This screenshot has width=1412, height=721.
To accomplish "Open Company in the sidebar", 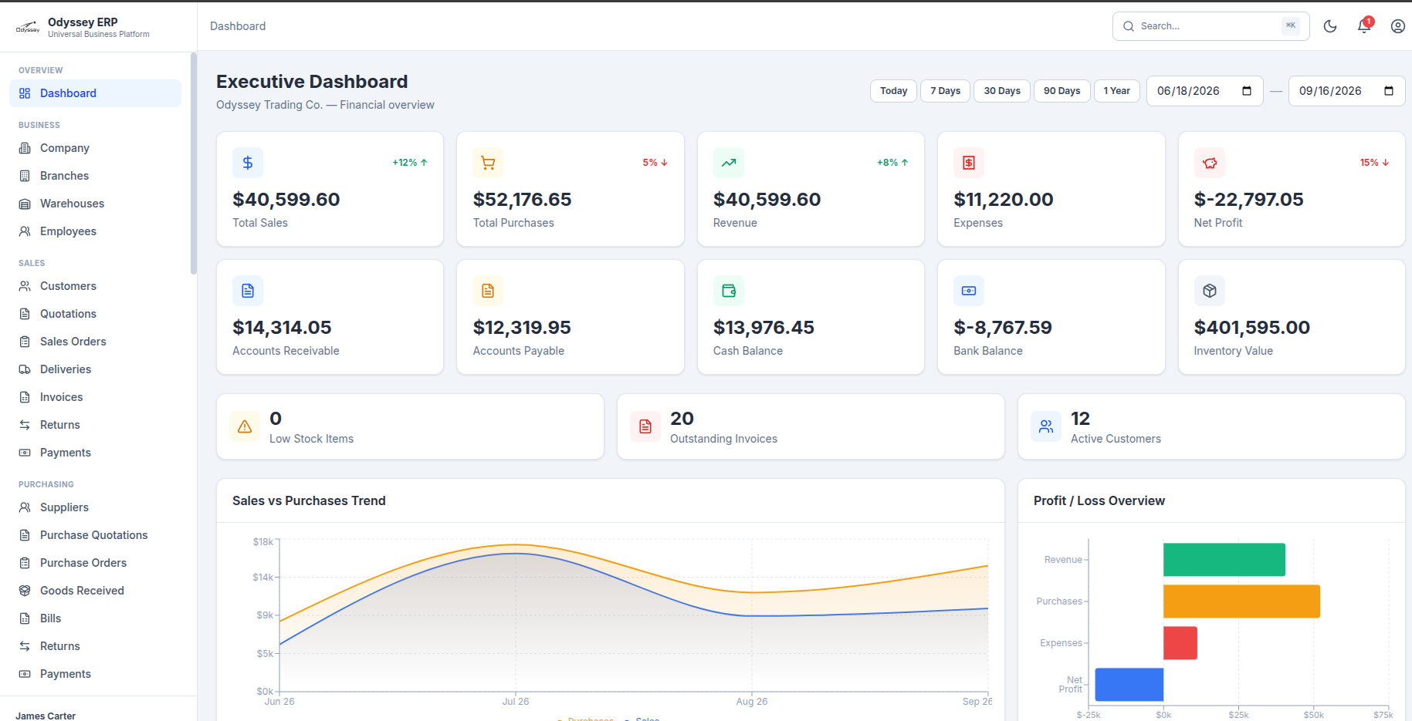I will point(95,148).
